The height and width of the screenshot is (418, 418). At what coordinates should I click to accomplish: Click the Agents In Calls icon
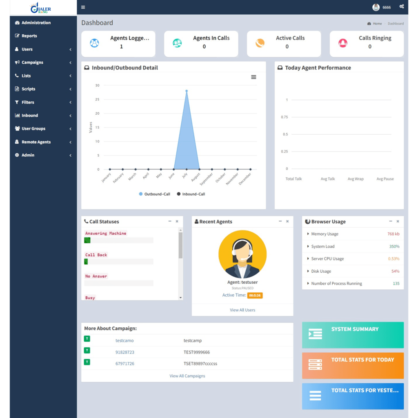(x=177, y=43)
